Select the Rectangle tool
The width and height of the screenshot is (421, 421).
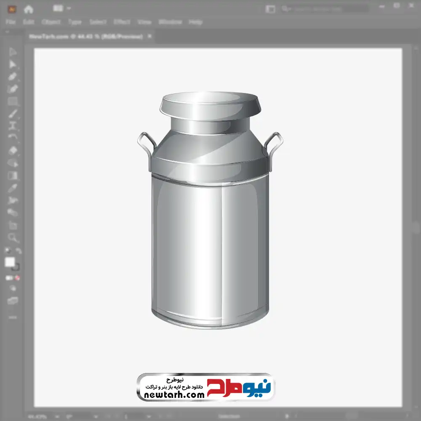[13, 101]
